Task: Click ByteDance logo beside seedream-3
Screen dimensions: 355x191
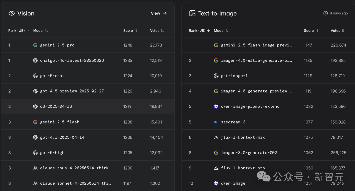Action: pyautogui.click(x=216, y=122)
